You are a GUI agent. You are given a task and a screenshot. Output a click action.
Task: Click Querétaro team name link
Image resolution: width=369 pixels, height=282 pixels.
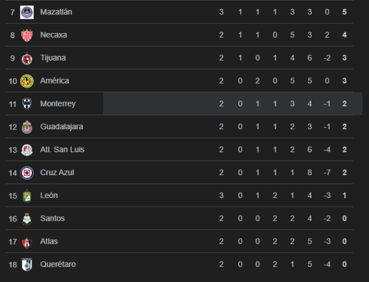58,264
